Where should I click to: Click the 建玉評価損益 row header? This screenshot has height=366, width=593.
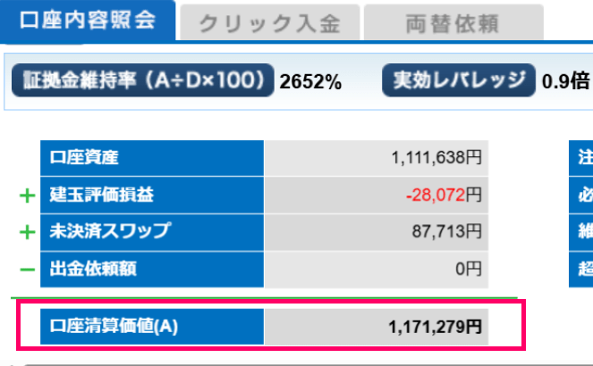click(152, 195)
